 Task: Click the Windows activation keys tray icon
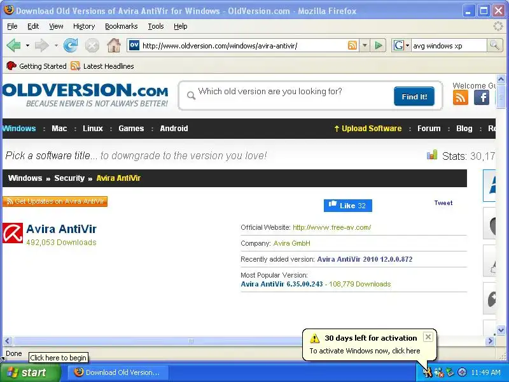click(x=427, y=372)
